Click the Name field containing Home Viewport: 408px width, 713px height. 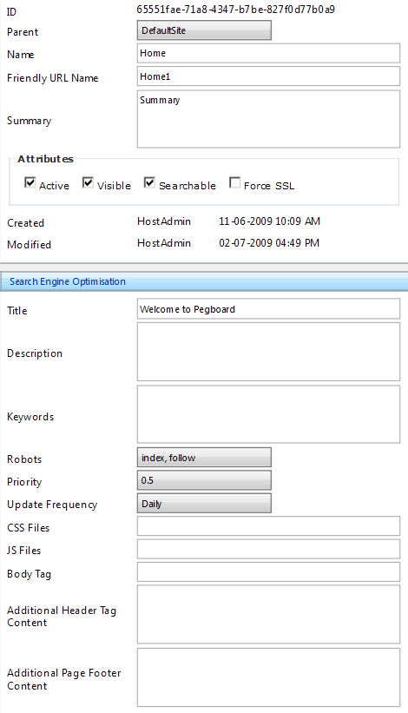(268, 53)
